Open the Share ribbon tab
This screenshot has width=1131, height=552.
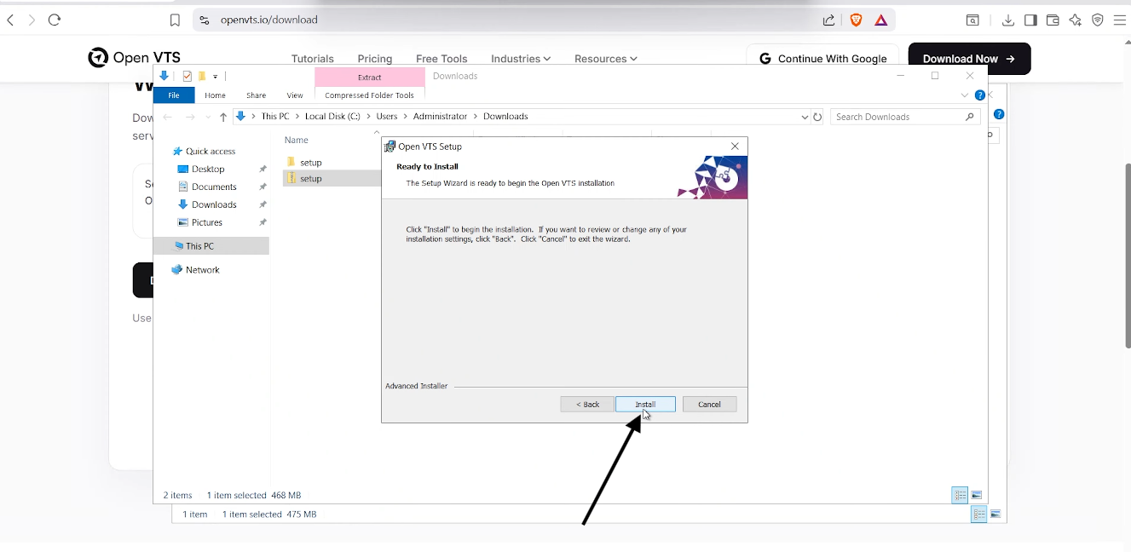256,95
